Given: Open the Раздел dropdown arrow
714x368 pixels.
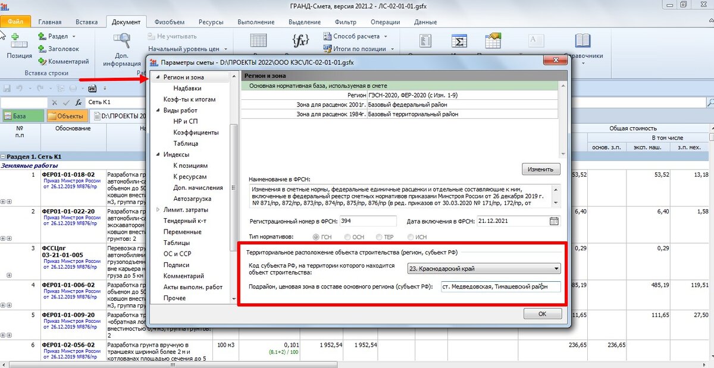Looking at the screenshot, I should click(x=74, y=37).
